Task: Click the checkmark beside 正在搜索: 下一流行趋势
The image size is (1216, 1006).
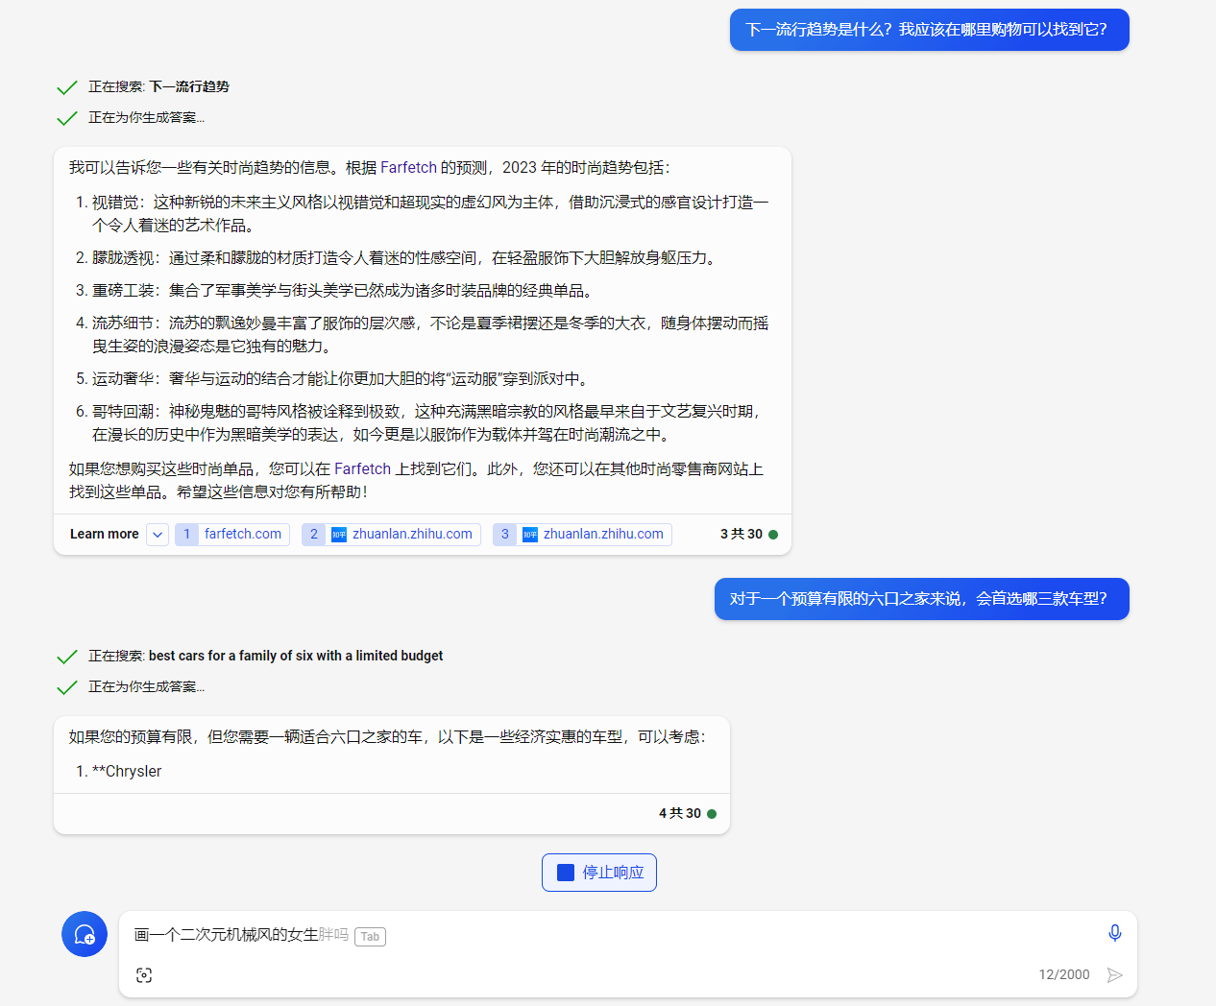Action: pos(66,86)
